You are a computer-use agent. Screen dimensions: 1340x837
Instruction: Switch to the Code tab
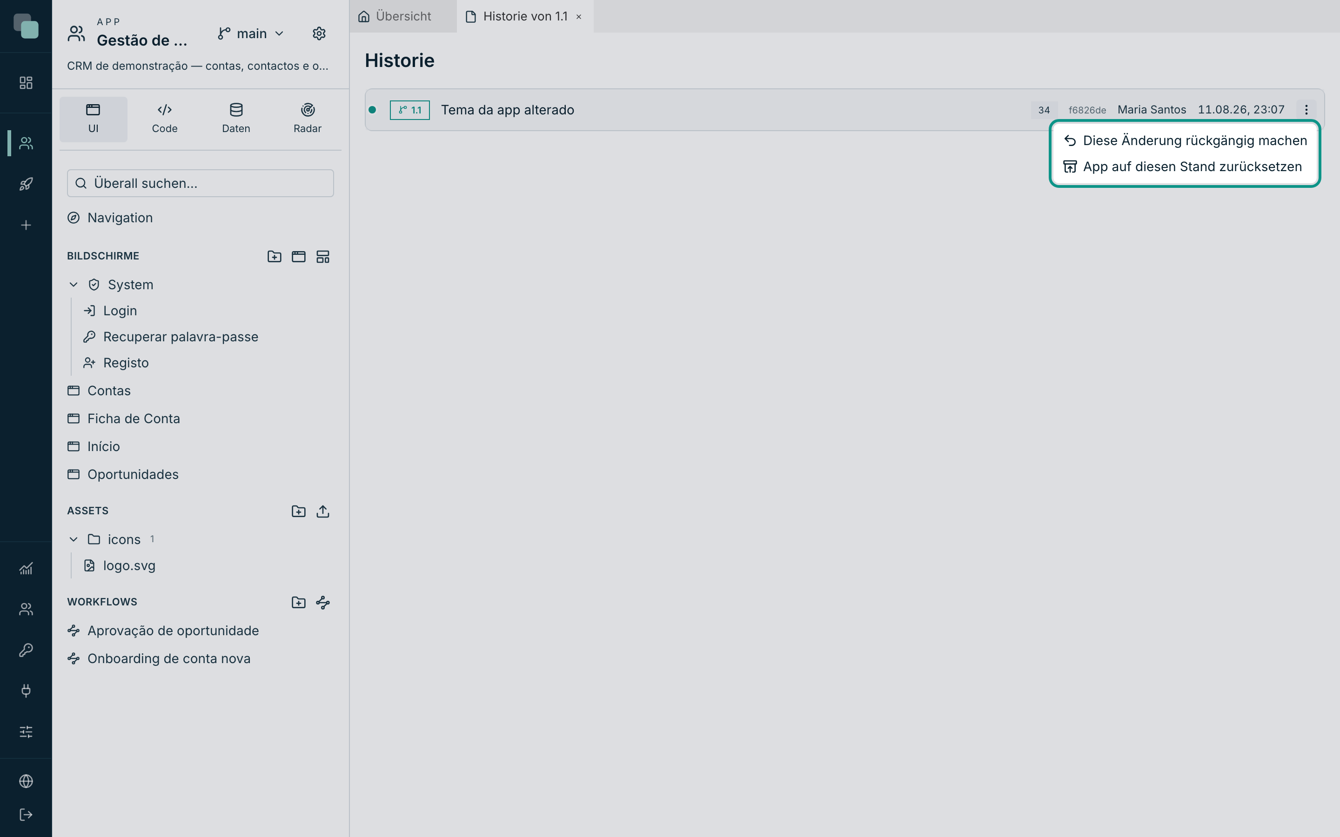tap(164, 119)
